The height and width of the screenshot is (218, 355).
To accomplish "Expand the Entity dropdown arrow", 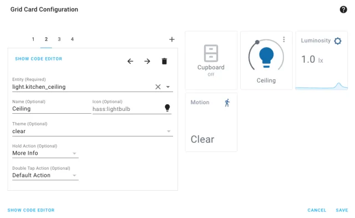I will tap(168, 87).
